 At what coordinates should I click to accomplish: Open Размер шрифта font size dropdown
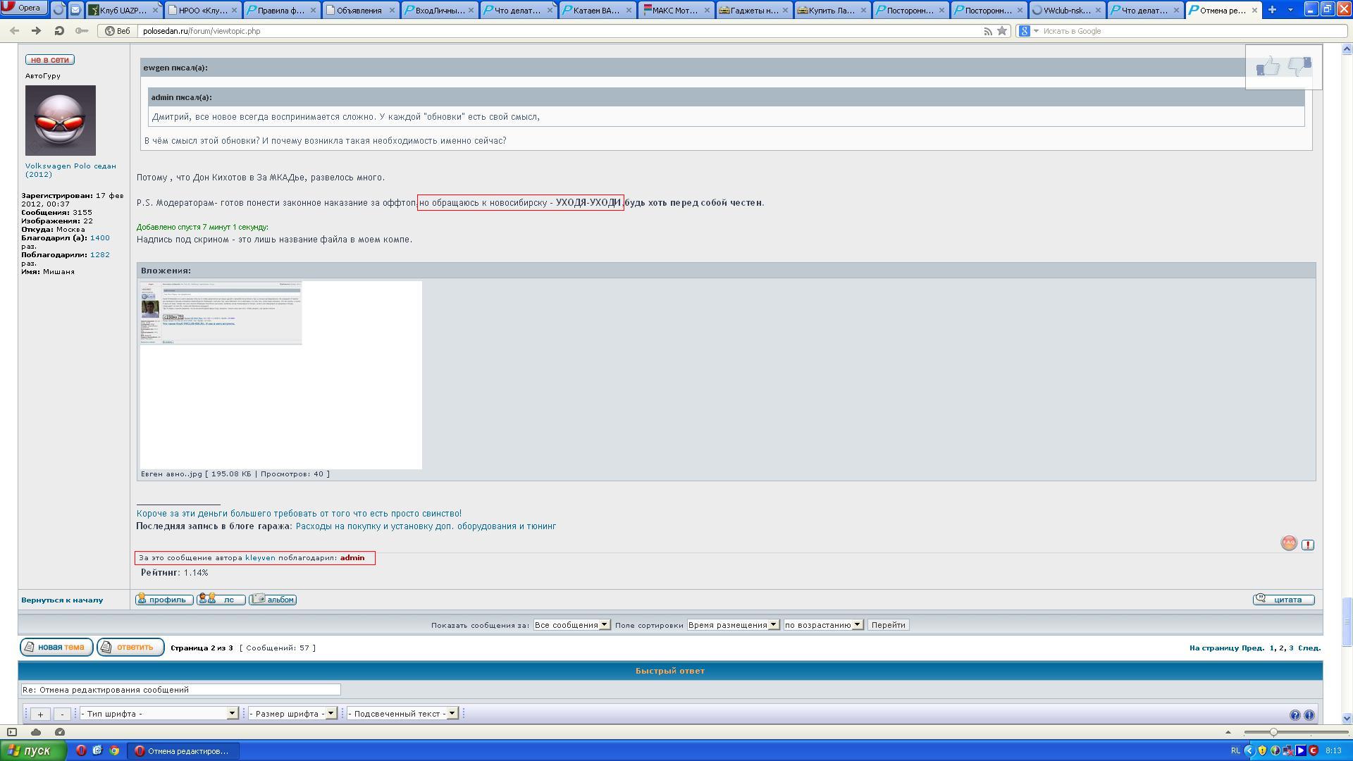(292, 714)
